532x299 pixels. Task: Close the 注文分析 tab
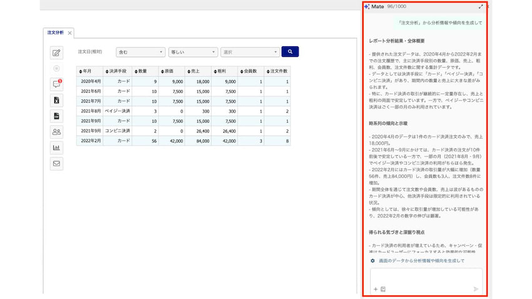(69, 33)
